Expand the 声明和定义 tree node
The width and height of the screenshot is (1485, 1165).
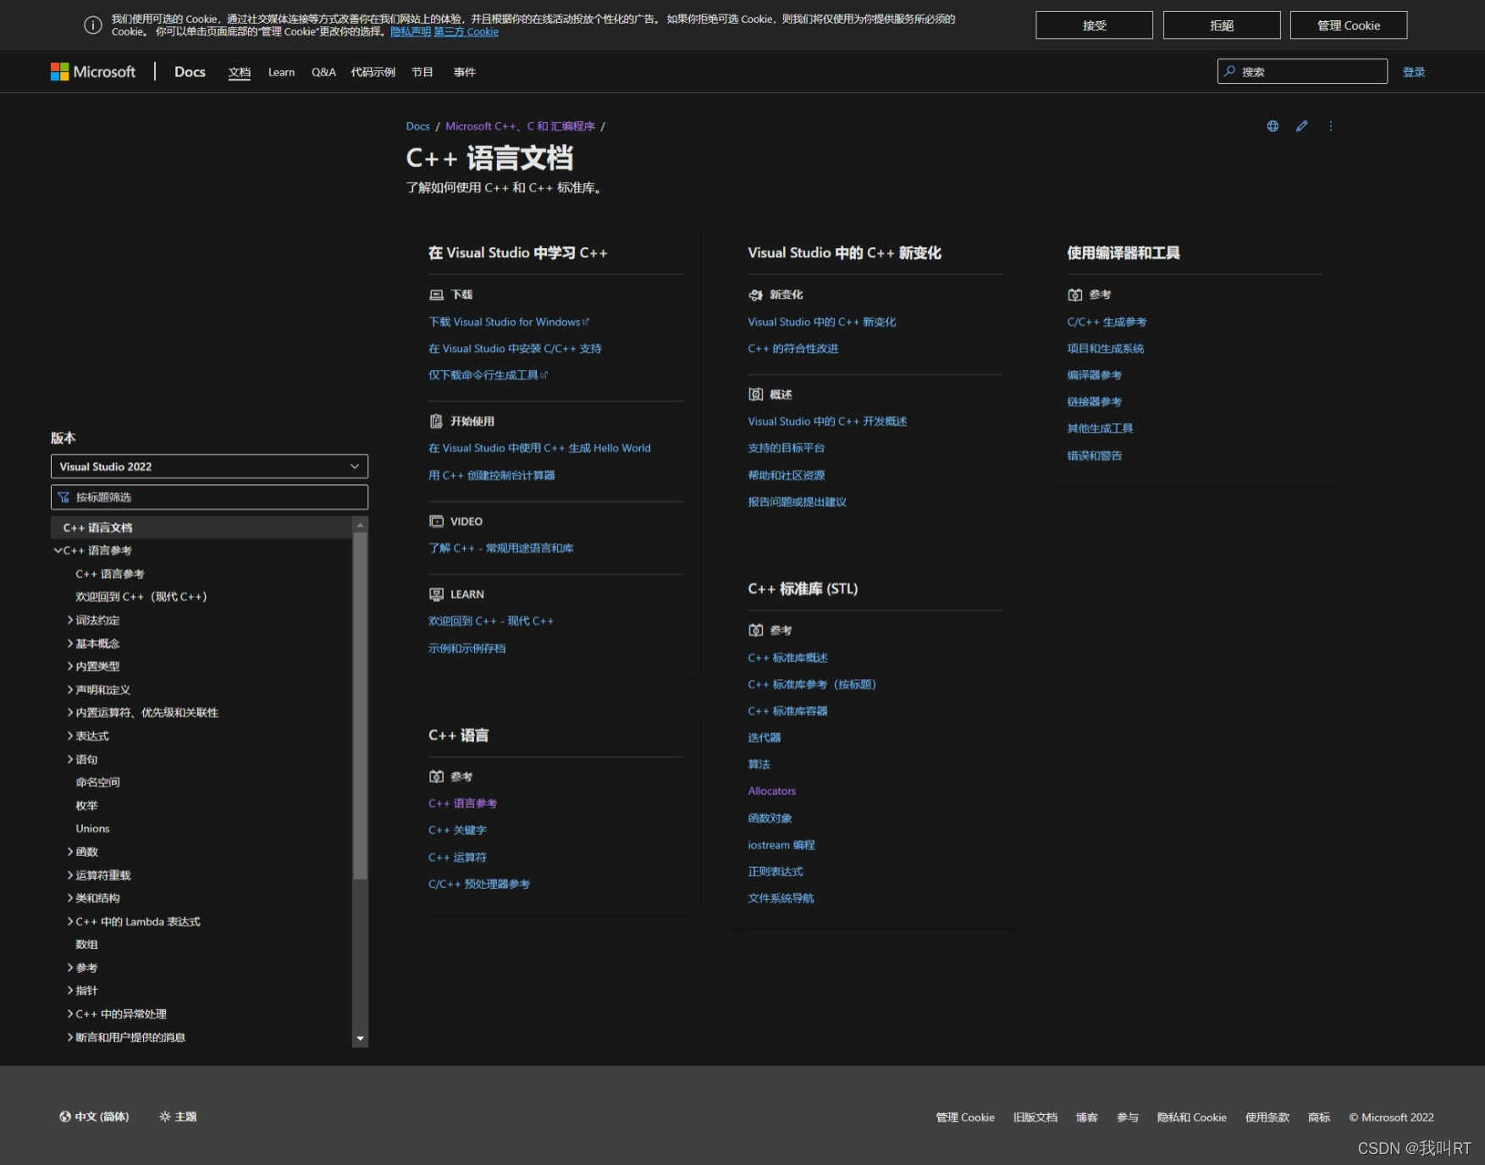click(70, 690)
